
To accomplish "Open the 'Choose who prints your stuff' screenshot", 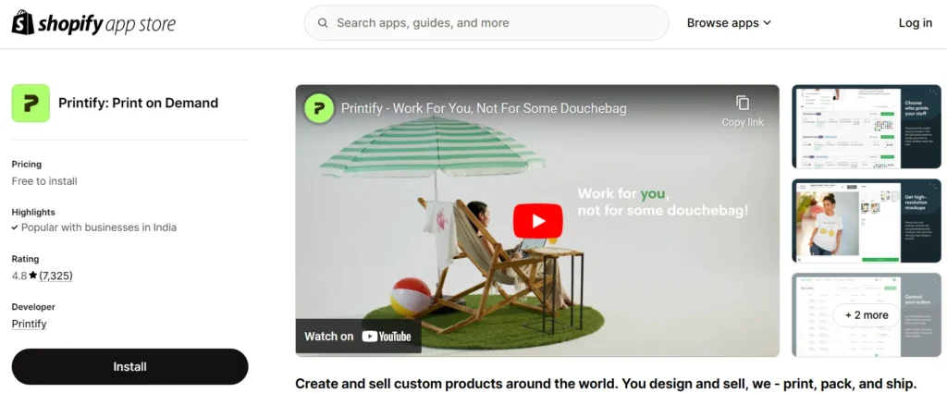I will coord(866,127).
